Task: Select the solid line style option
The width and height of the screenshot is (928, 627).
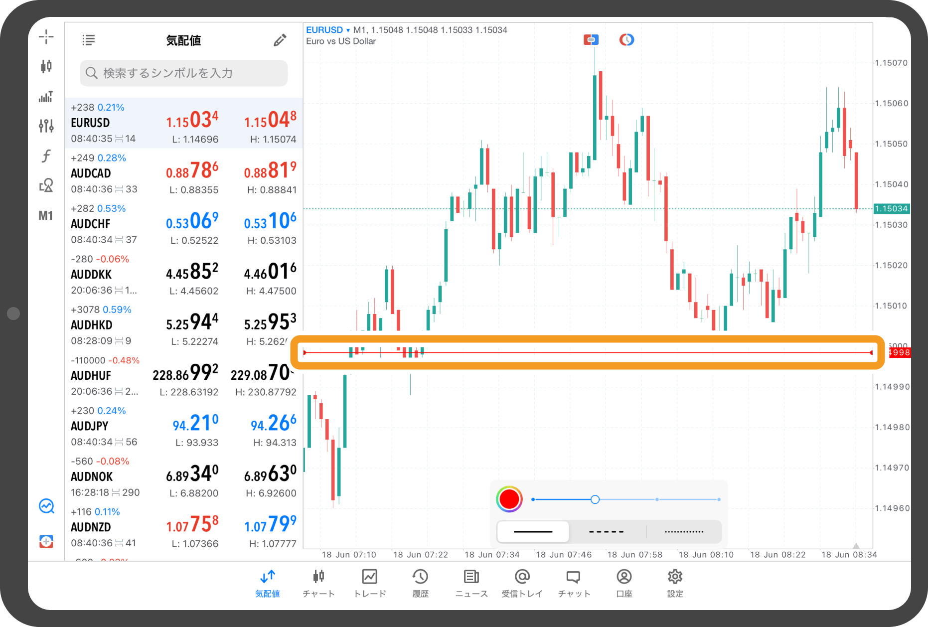Action: click(533, 532)
